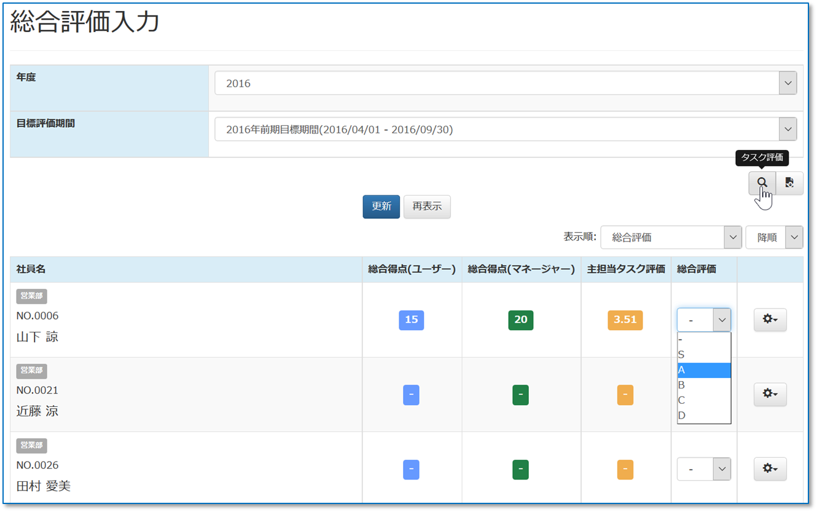
Task: Click blue user score dash for 近藤 涼
Action: click(x=411, y=395)
